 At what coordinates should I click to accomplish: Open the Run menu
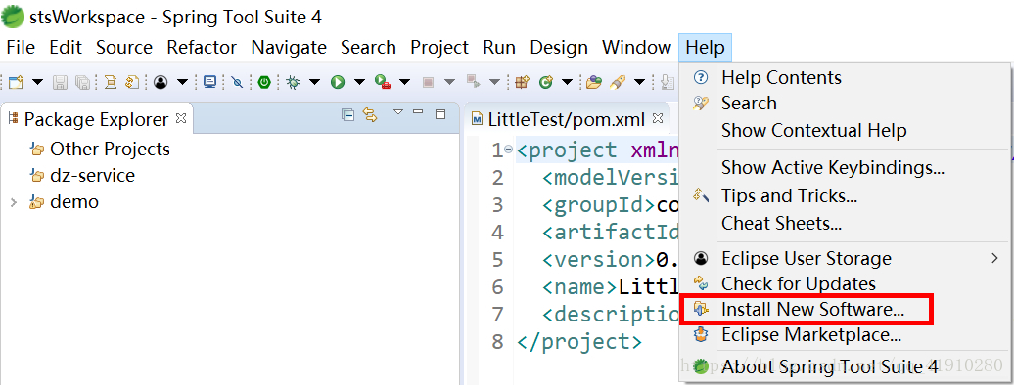click(x=499, y=48)
